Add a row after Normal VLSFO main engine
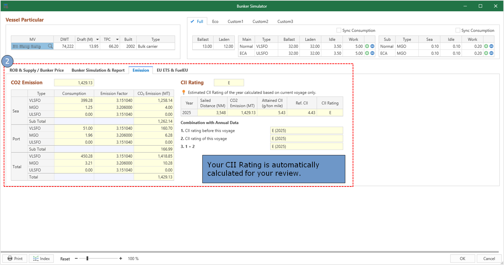Viewport: 504px width, 265px height. tap(367, 46)
